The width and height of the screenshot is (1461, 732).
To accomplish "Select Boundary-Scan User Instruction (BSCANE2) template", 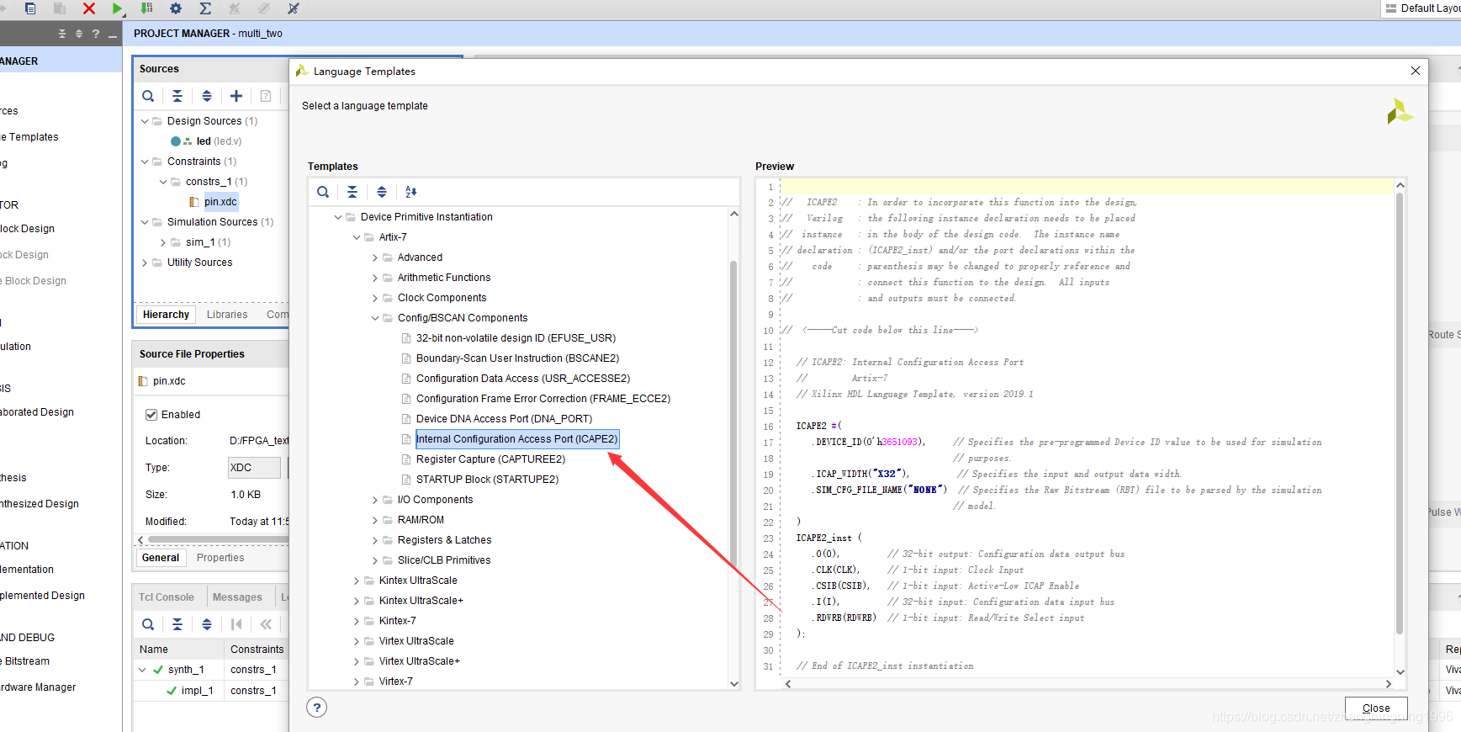I will click(x=517, y=358).
